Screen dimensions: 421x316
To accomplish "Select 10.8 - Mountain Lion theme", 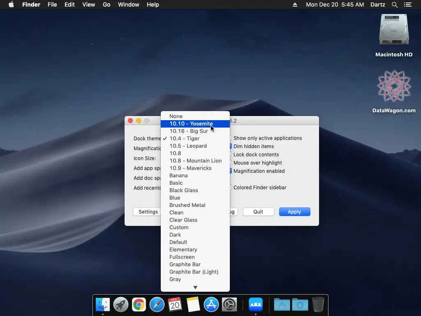I will (x=195, y=161).
